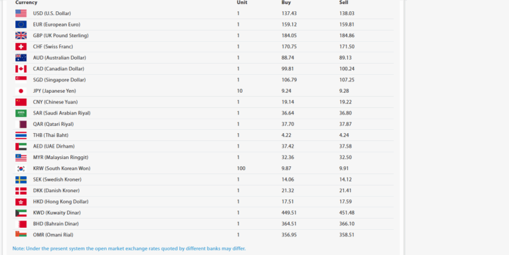Click the Unit column header
509x255 pixels.
pyautogui.click(x=242, y=3)
